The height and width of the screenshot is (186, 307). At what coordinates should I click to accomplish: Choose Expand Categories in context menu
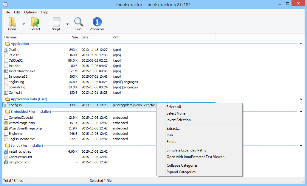(x=199, y=172)
